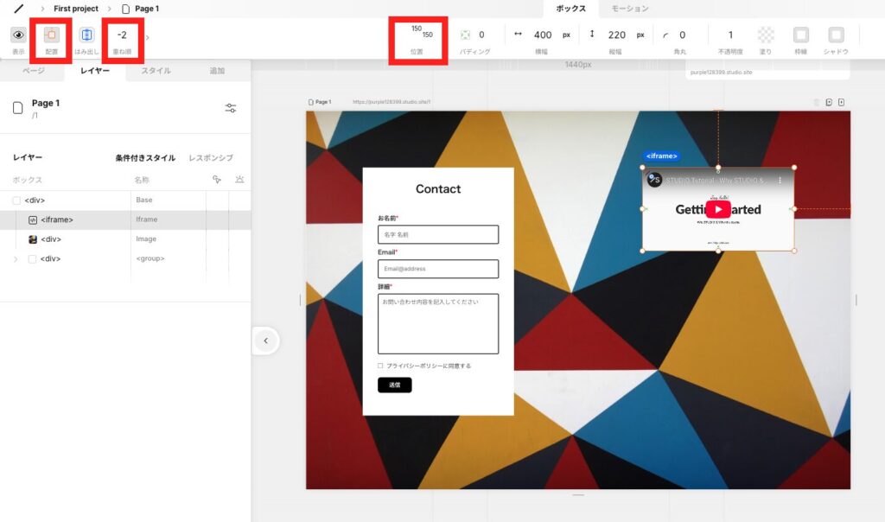Click the 送信 submit button
The height and width of the screenshot is (522, 885).
[394, 385]
